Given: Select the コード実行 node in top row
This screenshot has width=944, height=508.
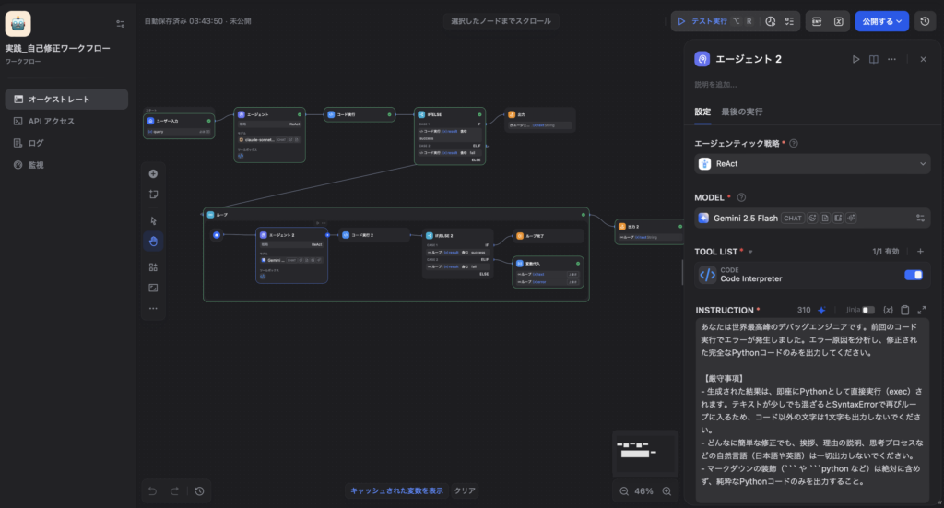Looking at the screenshot, I should [x=360, y=114].
